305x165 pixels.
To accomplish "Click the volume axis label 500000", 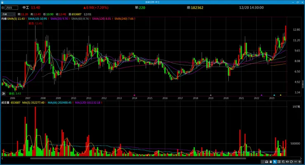I will pos(295,144).
